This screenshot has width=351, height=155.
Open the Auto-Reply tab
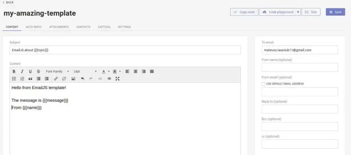(34, 27)
